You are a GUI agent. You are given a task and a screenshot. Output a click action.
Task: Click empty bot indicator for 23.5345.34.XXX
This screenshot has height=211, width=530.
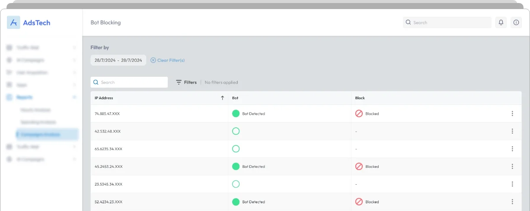[236, 184]
